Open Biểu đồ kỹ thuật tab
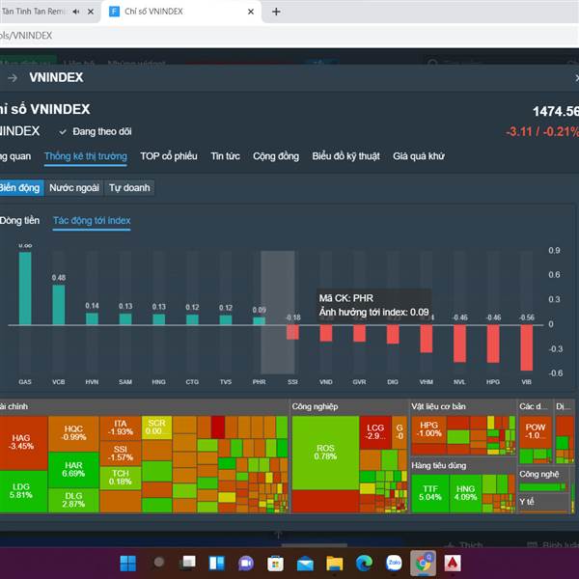The width and height of the screenshot is (579, 579). pyautogui.click(x=346, y=156)
